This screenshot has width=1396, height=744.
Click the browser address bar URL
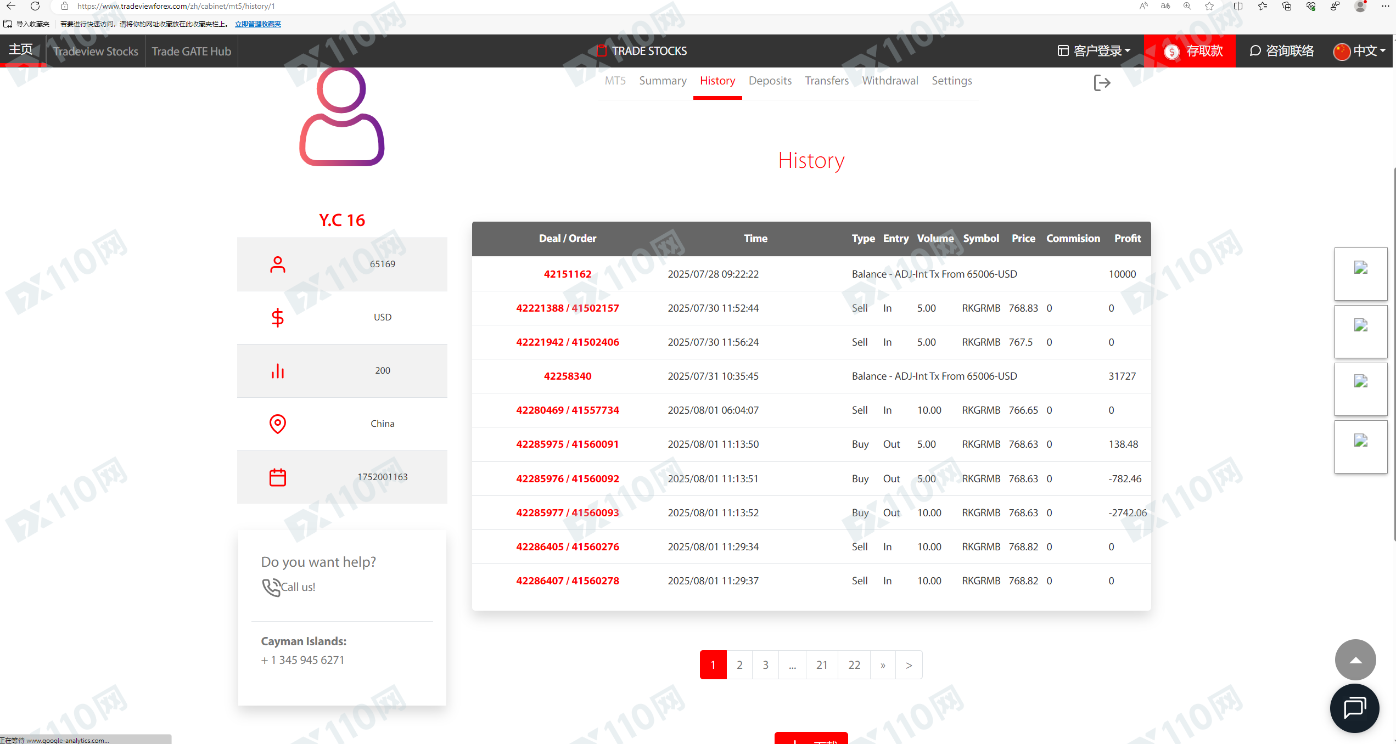(176, 6)
